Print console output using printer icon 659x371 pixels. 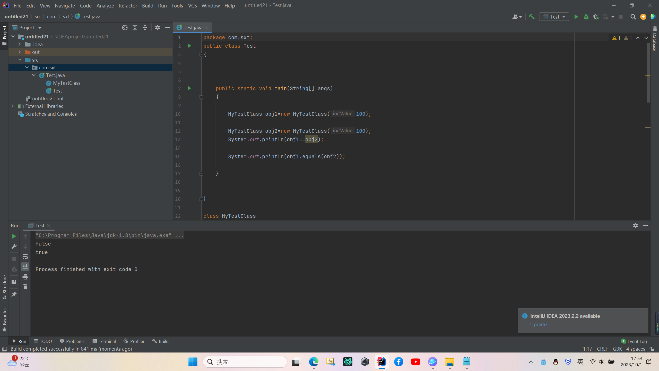25,277
